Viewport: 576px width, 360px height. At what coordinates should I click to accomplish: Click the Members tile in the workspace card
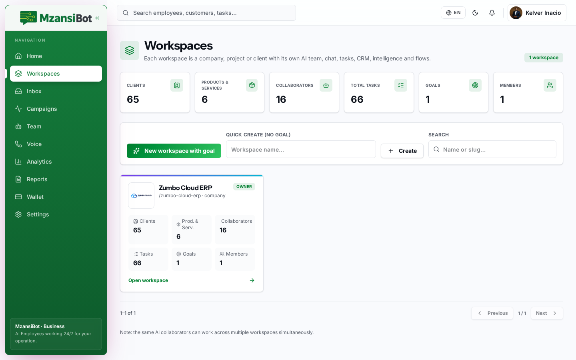(x=235, y=259)
